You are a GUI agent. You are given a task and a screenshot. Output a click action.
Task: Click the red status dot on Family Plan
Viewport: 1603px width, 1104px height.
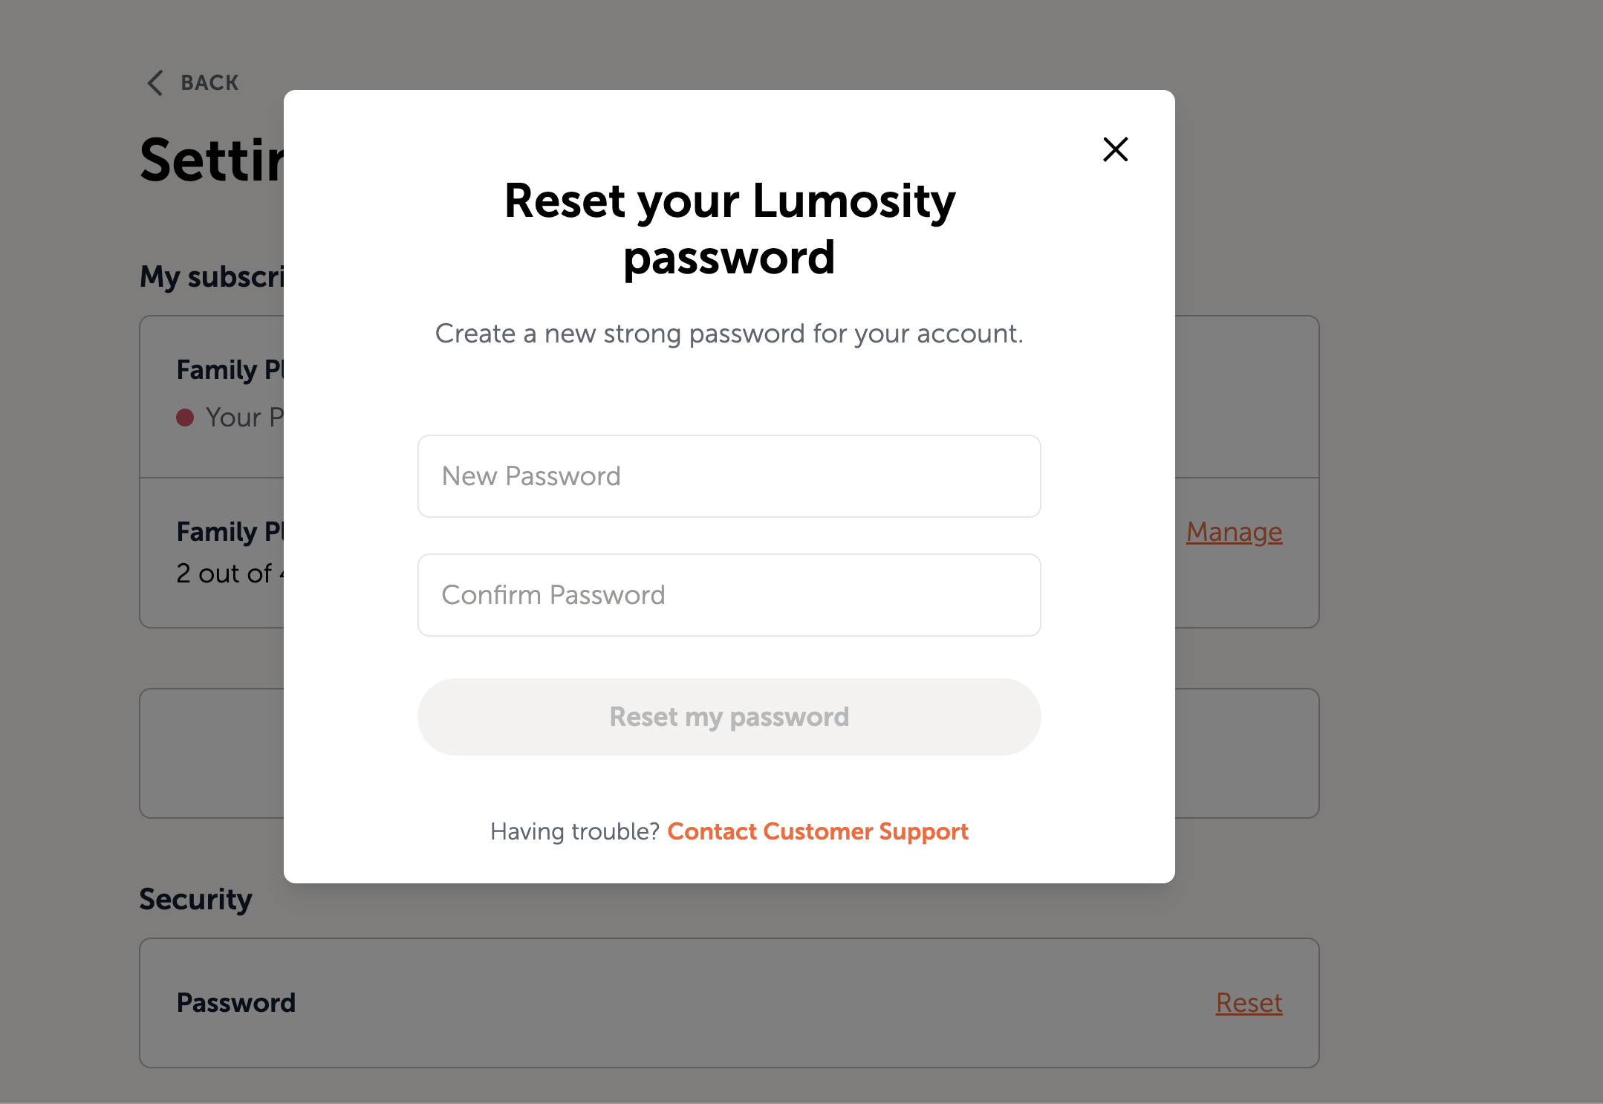pyautogui.click(x=185, y=417)
